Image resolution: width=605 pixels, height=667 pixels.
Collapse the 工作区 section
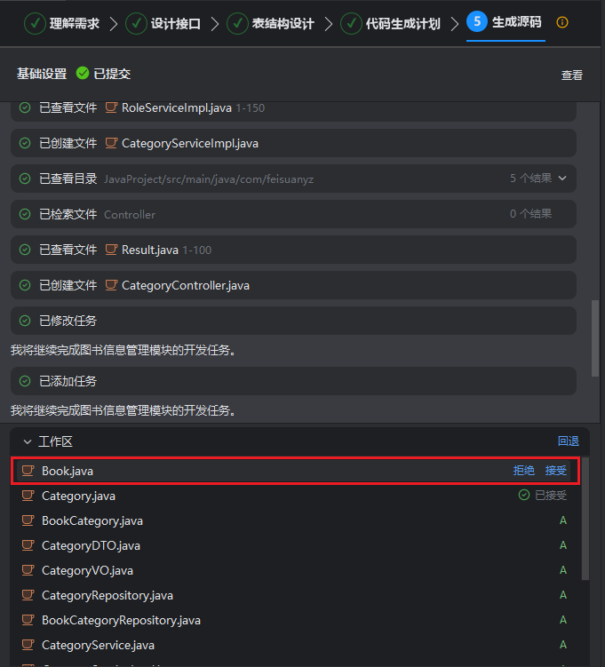[x=27, y=441]
